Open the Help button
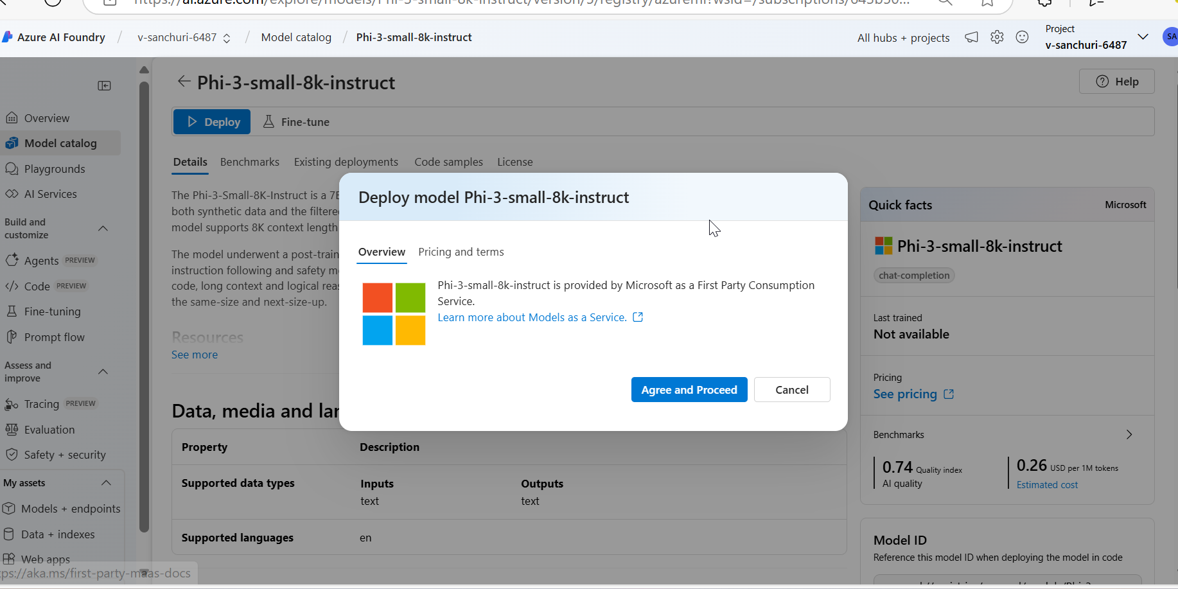The height and width of the screenshot is (589, 1178). pos(1117,82)
